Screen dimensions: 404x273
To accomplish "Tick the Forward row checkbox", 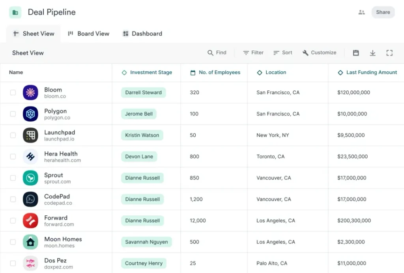I will point(13,221).
